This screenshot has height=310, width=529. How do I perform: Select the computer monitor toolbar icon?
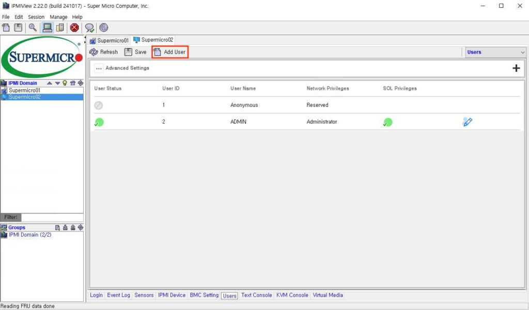click(47, 28)
